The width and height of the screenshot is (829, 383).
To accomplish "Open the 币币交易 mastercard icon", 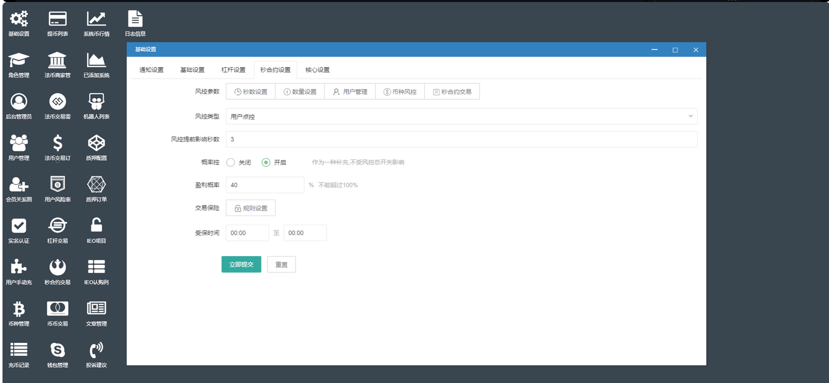I will coord(58,309).
